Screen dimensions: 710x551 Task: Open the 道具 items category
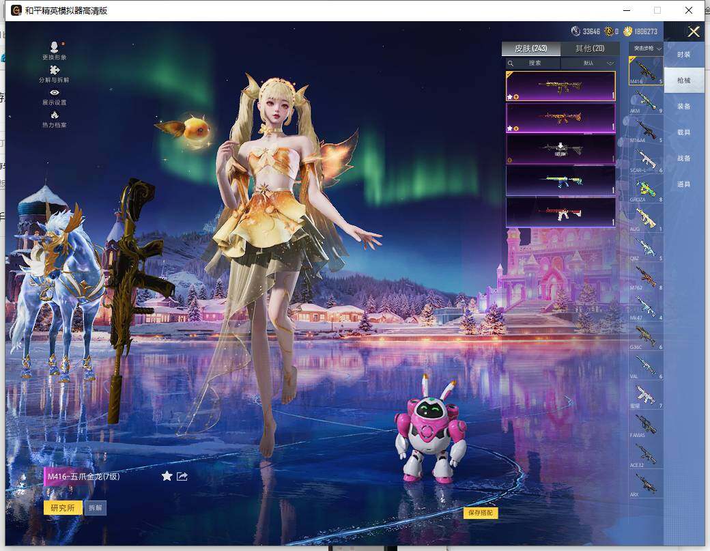[684, 184]
